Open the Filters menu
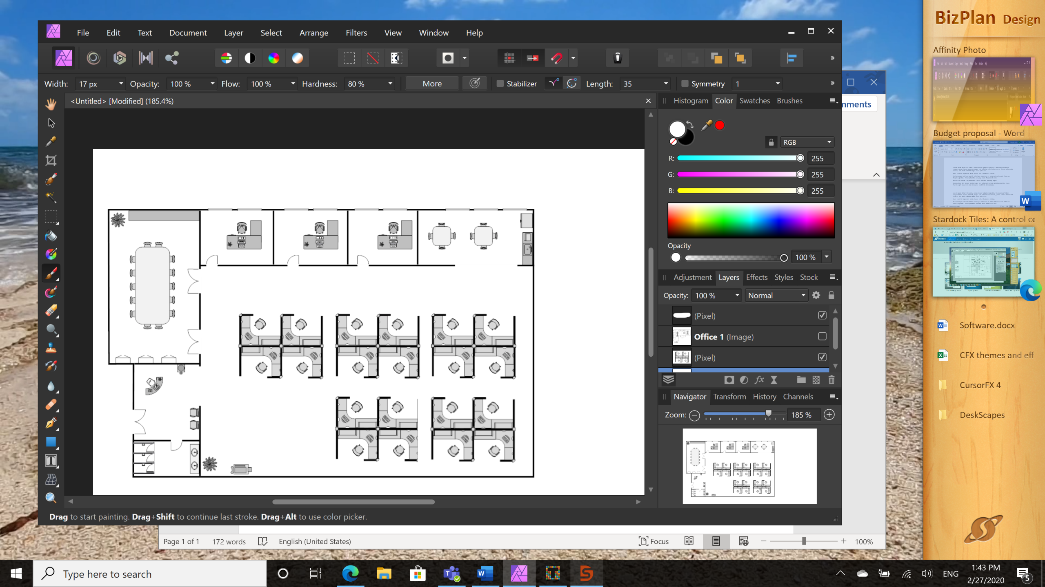The image size is (1045, 587). (x=356, y=33)
